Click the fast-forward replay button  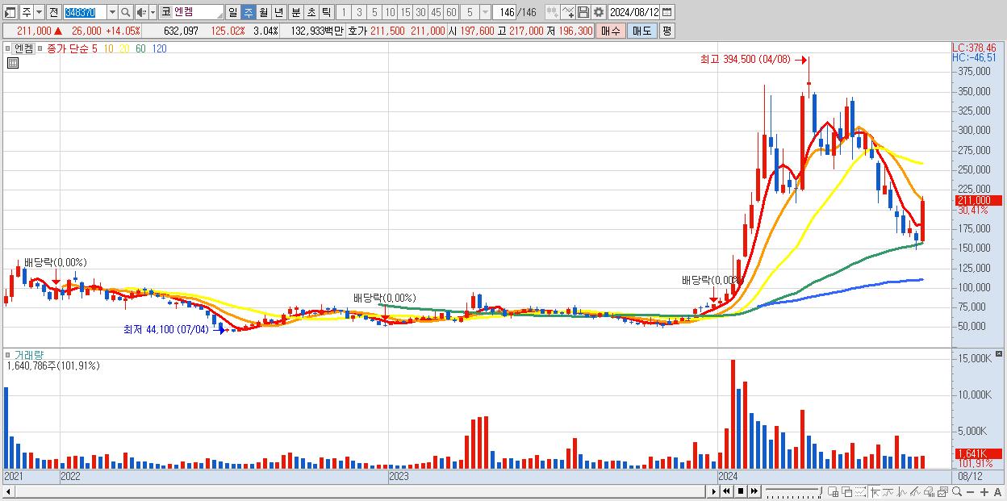754,491
